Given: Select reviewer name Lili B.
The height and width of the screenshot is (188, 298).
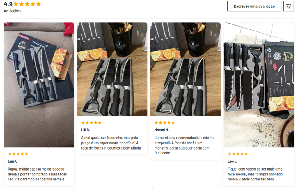Looking at the screenshot, I should [x=86, y=130].
